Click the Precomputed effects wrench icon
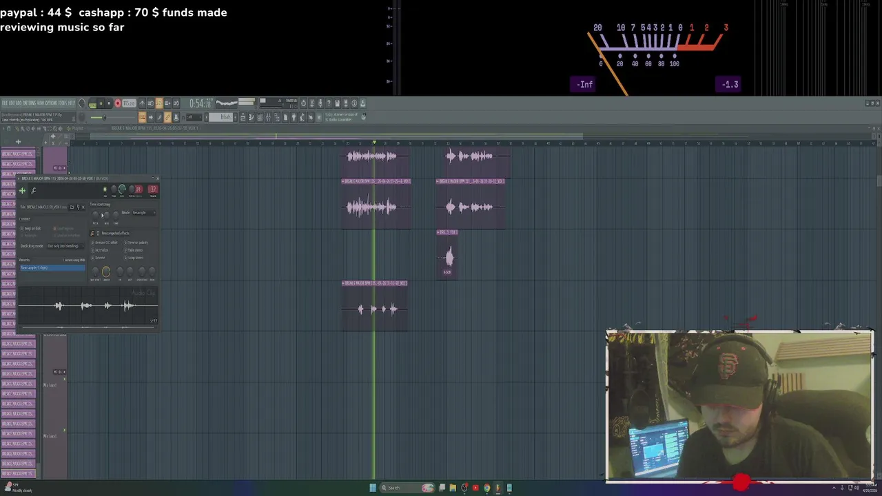Screen dimensions: 882x496 coord(92,234)
